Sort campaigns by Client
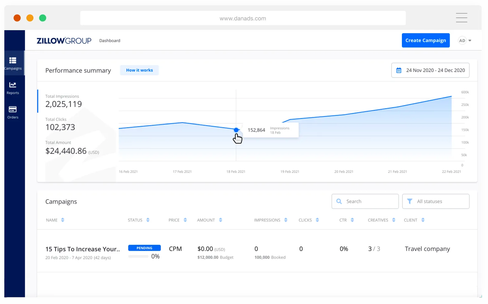Viewport: 488px width, 304px height. coord(423,220)
